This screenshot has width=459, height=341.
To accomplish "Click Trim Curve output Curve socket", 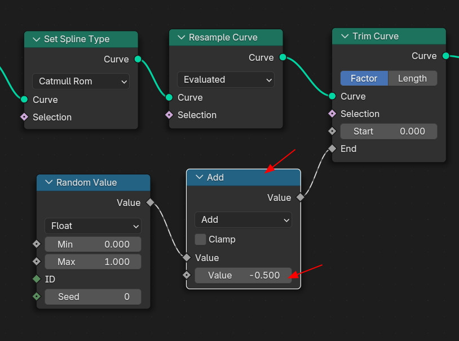I will [x=446, y=56].
